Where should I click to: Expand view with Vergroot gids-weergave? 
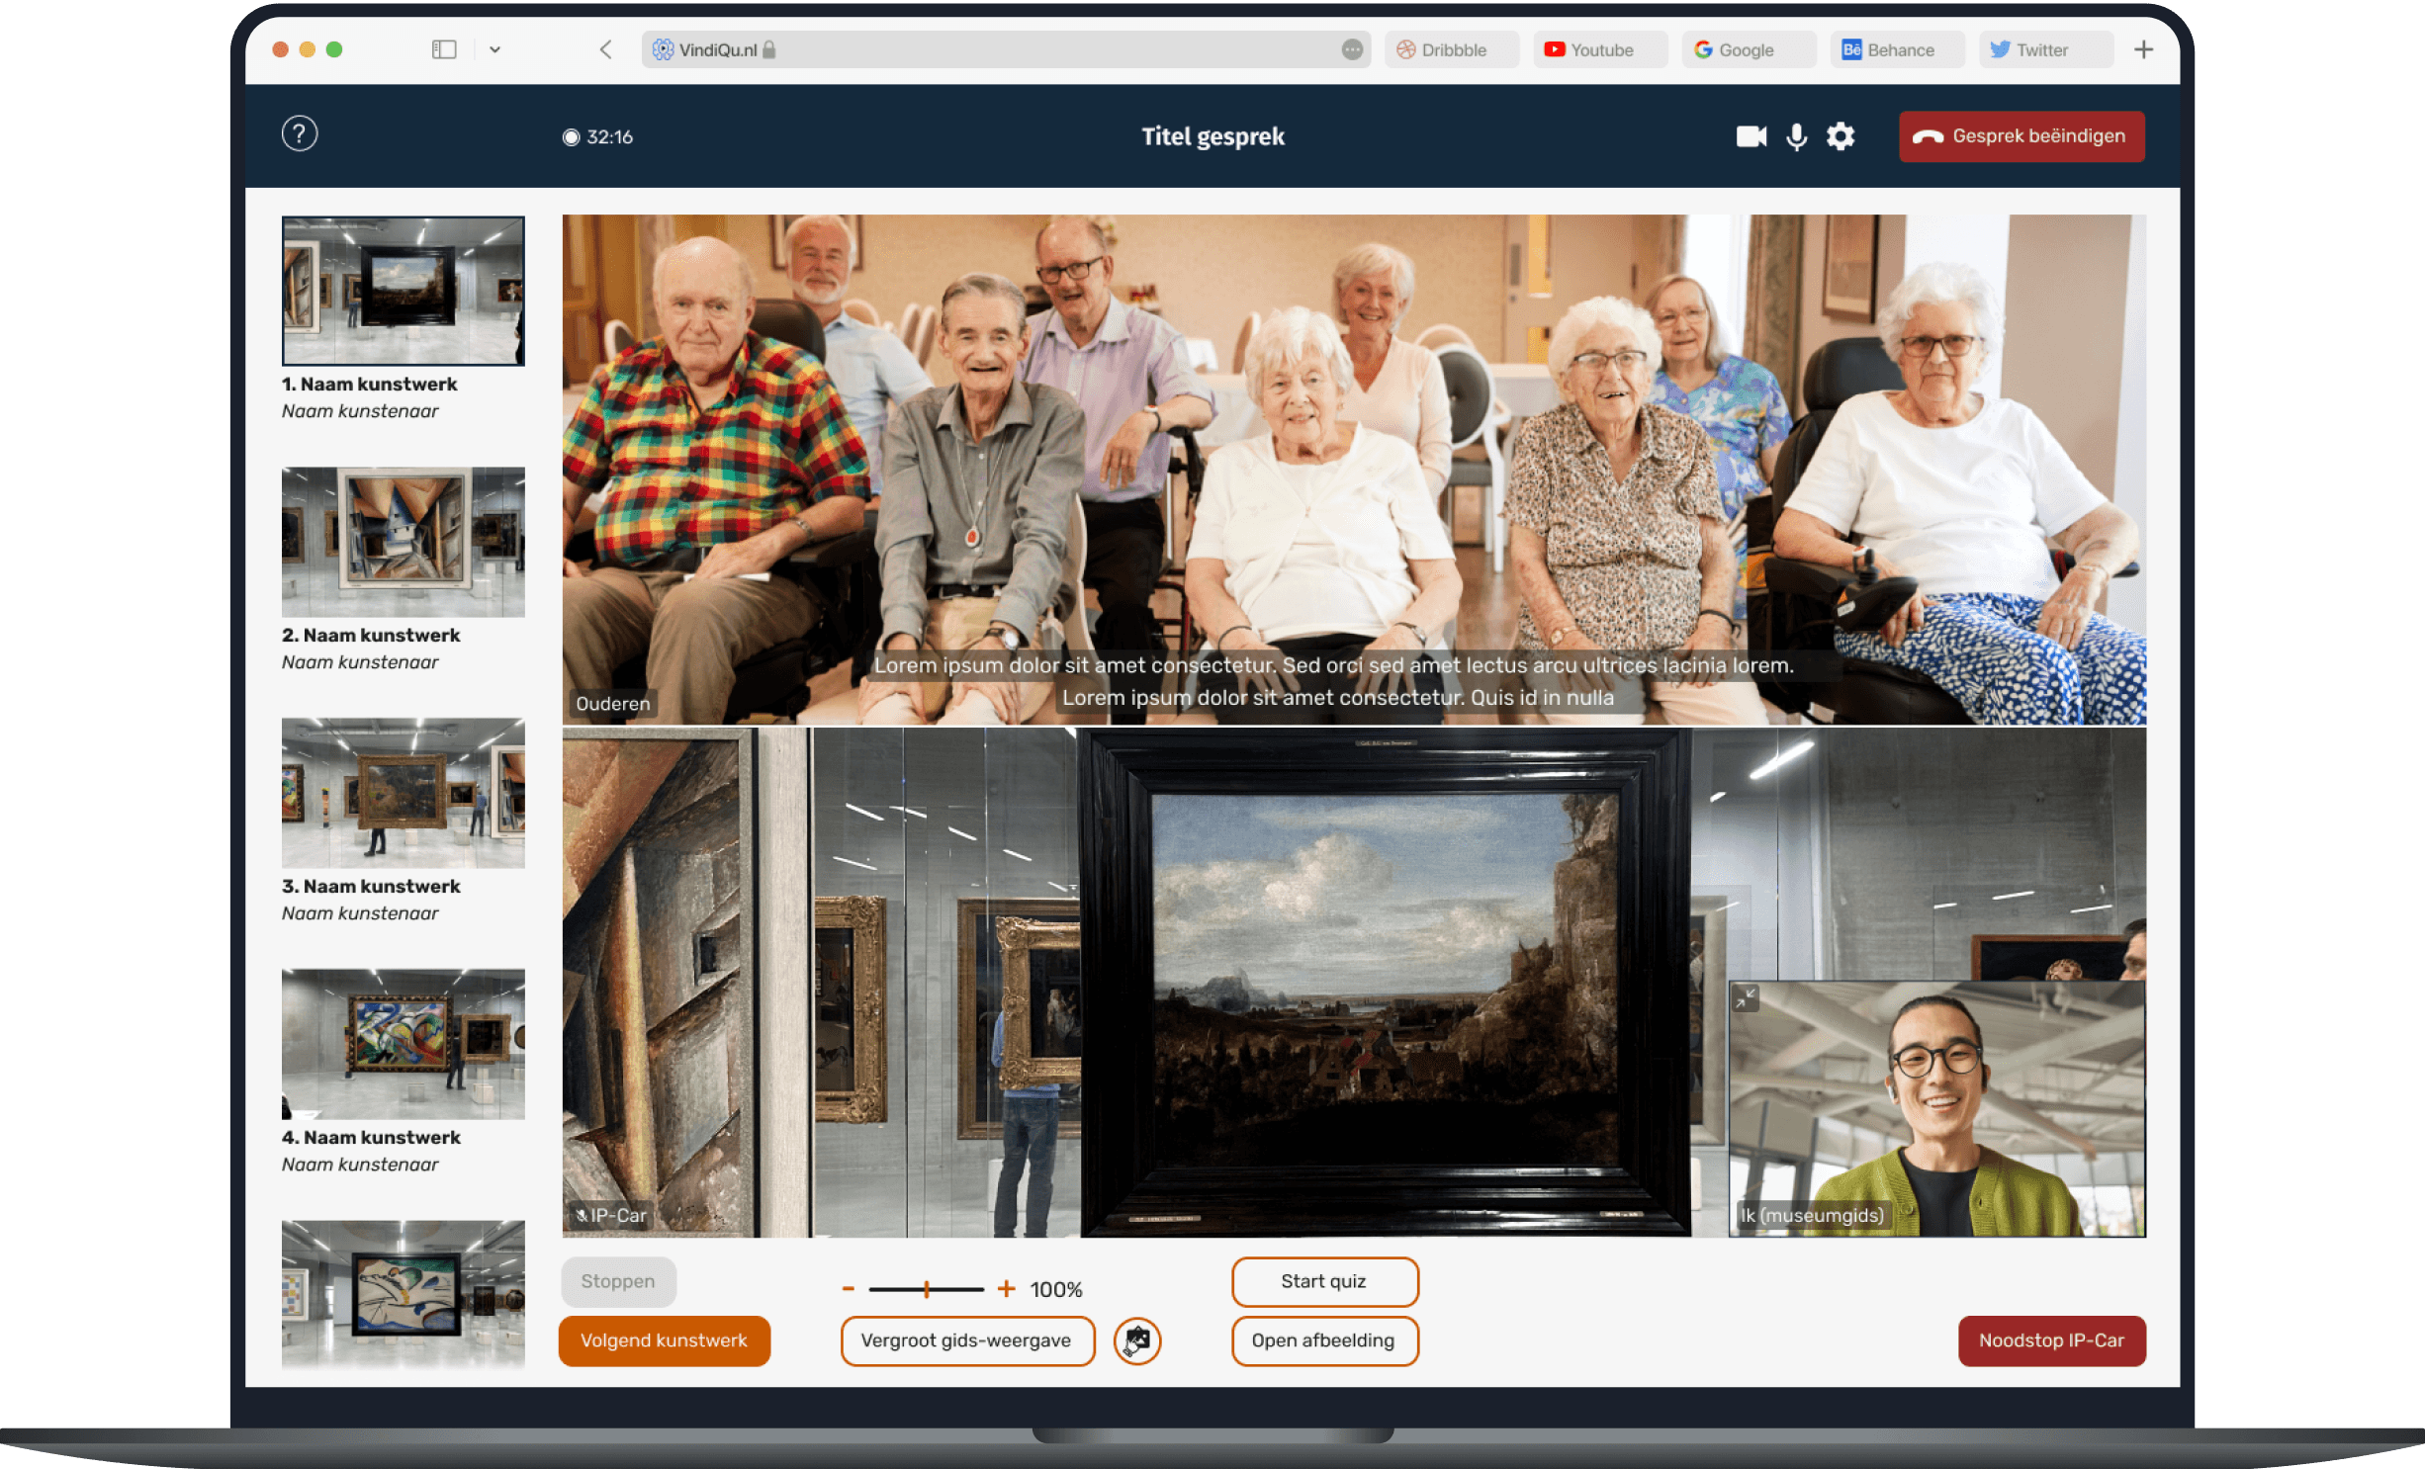(x=966, y=1340)
